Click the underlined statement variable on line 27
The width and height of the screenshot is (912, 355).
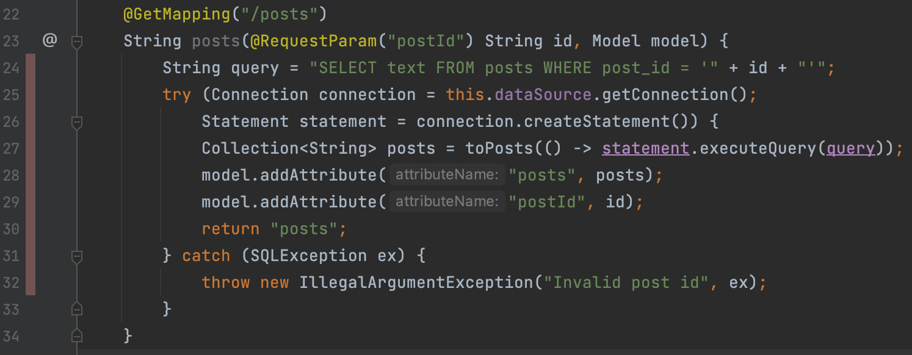pyautogui.click(x=646, y=148)
